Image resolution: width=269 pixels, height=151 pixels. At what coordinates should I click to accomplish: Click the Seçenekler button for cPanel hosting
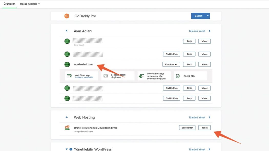pos(187,128)
